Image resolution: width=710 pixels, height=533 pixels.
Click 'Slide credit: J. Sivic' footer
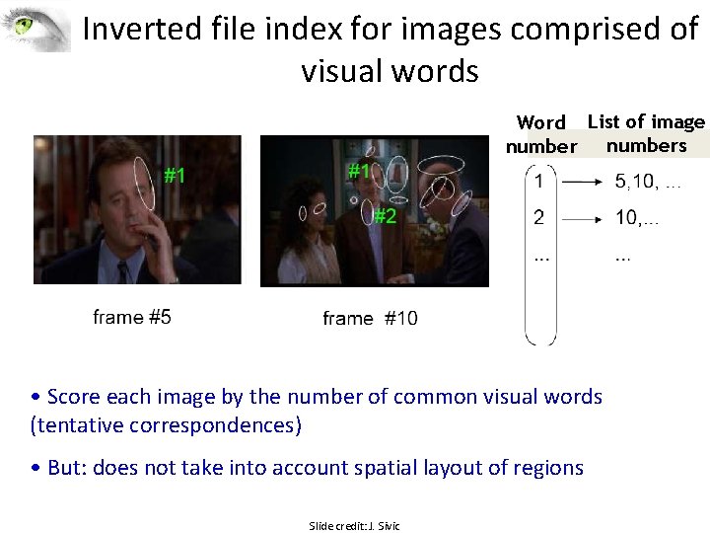pos(354,526)
